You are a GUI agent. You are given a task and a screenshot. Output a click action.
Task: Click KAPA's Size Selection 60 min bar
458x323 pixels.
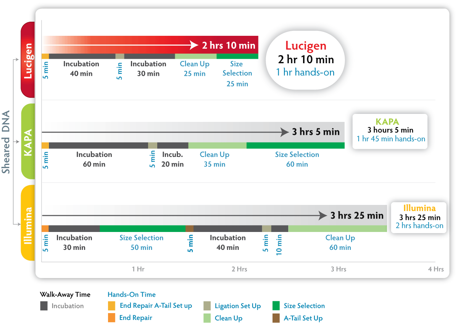click(x=295, y=145)
